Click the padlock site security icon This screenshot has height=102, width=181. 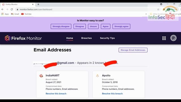coord(18,9)
